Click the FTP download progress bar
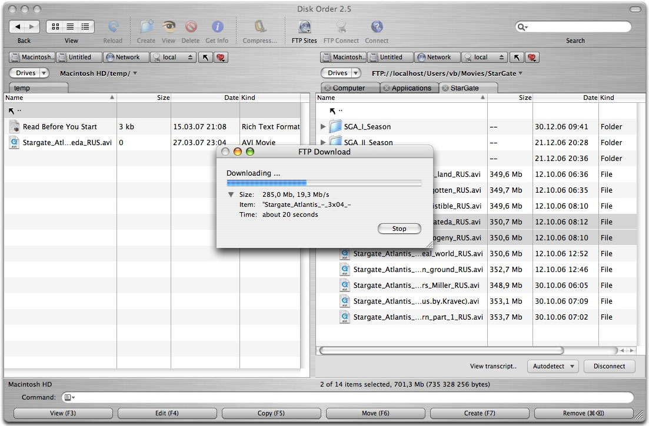 point(324,183)
